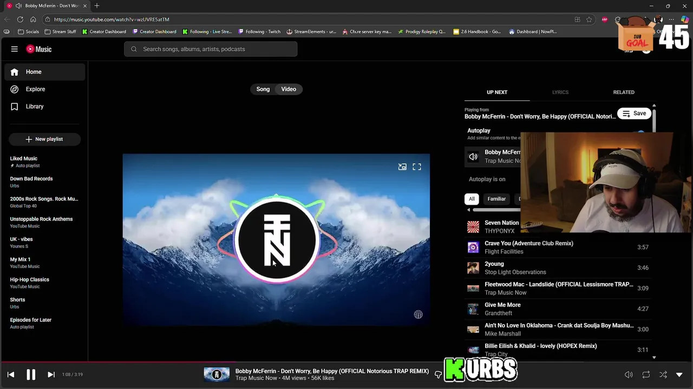Open the Explore section
Screen dimensions: 693x389
(45, 89)
